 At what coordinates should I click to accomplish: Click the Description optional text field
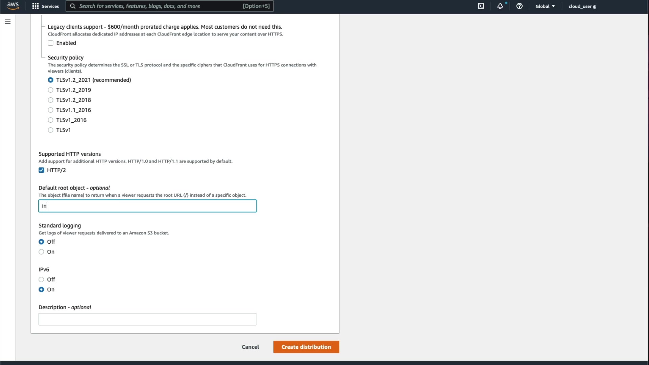coord(147,319)
